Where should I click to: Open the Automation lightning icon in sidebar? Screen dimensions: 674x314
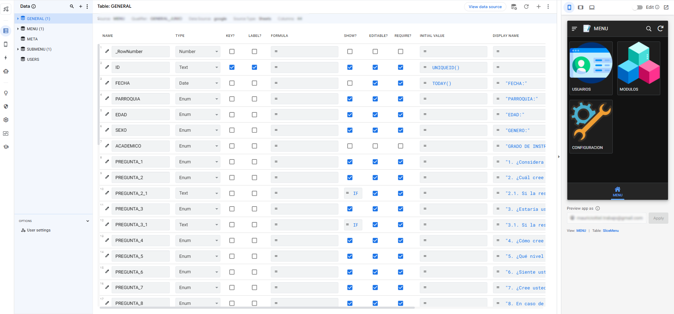click(6, 58)
